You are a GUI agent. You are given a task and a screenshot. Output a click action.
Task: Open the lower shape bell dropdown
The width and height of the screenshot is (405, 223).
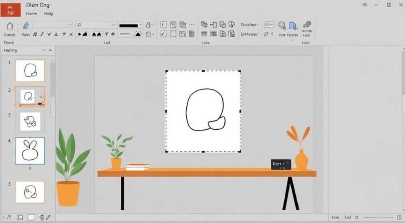(x=149, y=34)
